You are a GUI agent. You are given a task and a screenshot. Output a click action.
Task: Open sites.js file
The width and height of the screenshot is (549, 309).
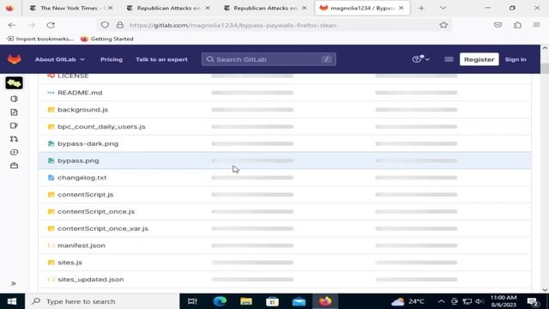pyautogui.click(x=69, y=263)
